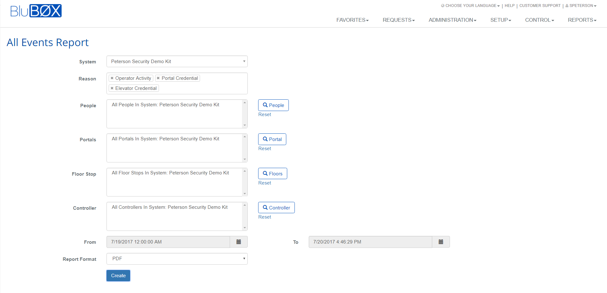Open the To date calendar picker
The width and height of the screenshot is (607, 293).
pyautogui.click(x=441, y=242)
